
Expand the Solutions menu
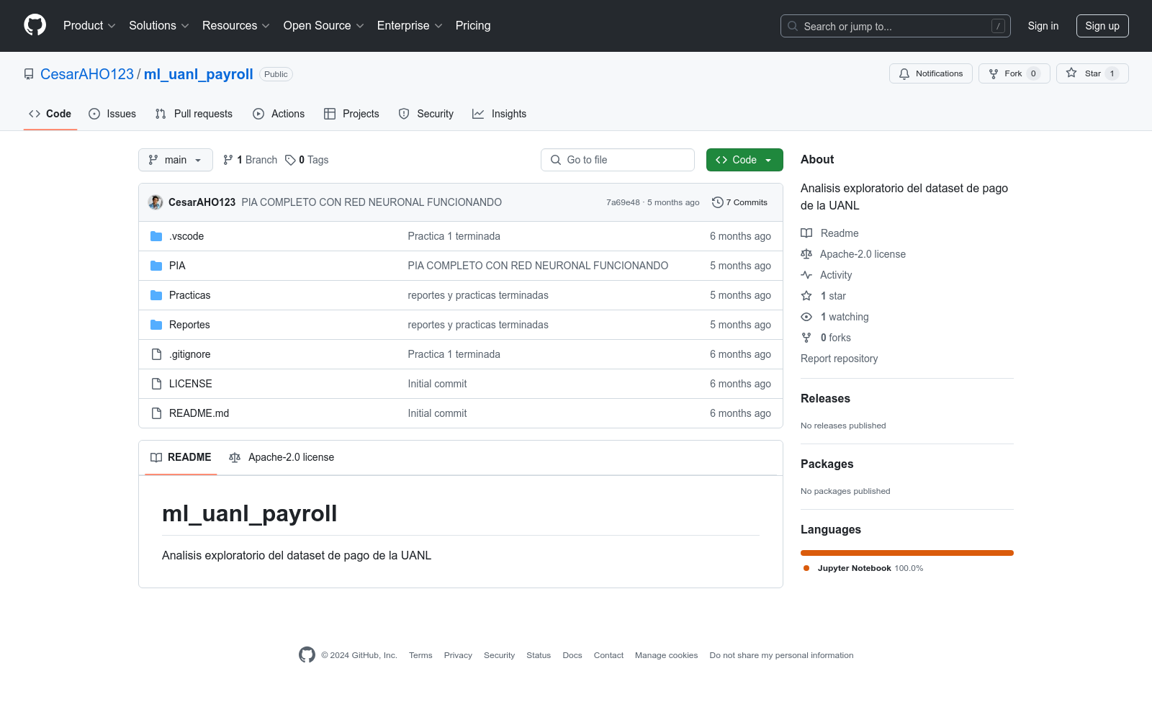(159, 26)
